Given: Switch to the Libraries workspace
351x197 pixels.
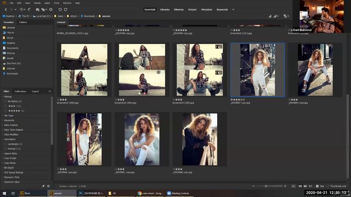Looking at the screenshot, I should (x=165, y=10).
